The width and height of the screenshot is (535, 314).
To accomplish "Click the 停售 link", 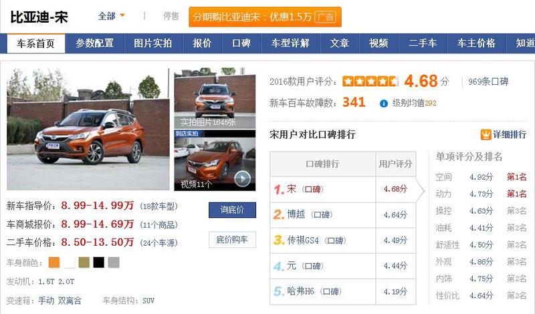I will click(171, 16).
